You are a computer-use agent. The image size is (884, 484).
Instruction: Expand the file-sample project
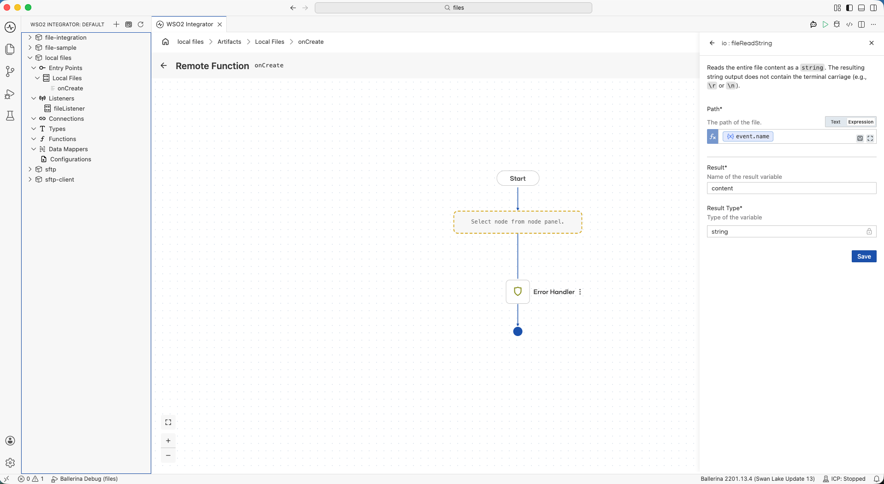30,47
